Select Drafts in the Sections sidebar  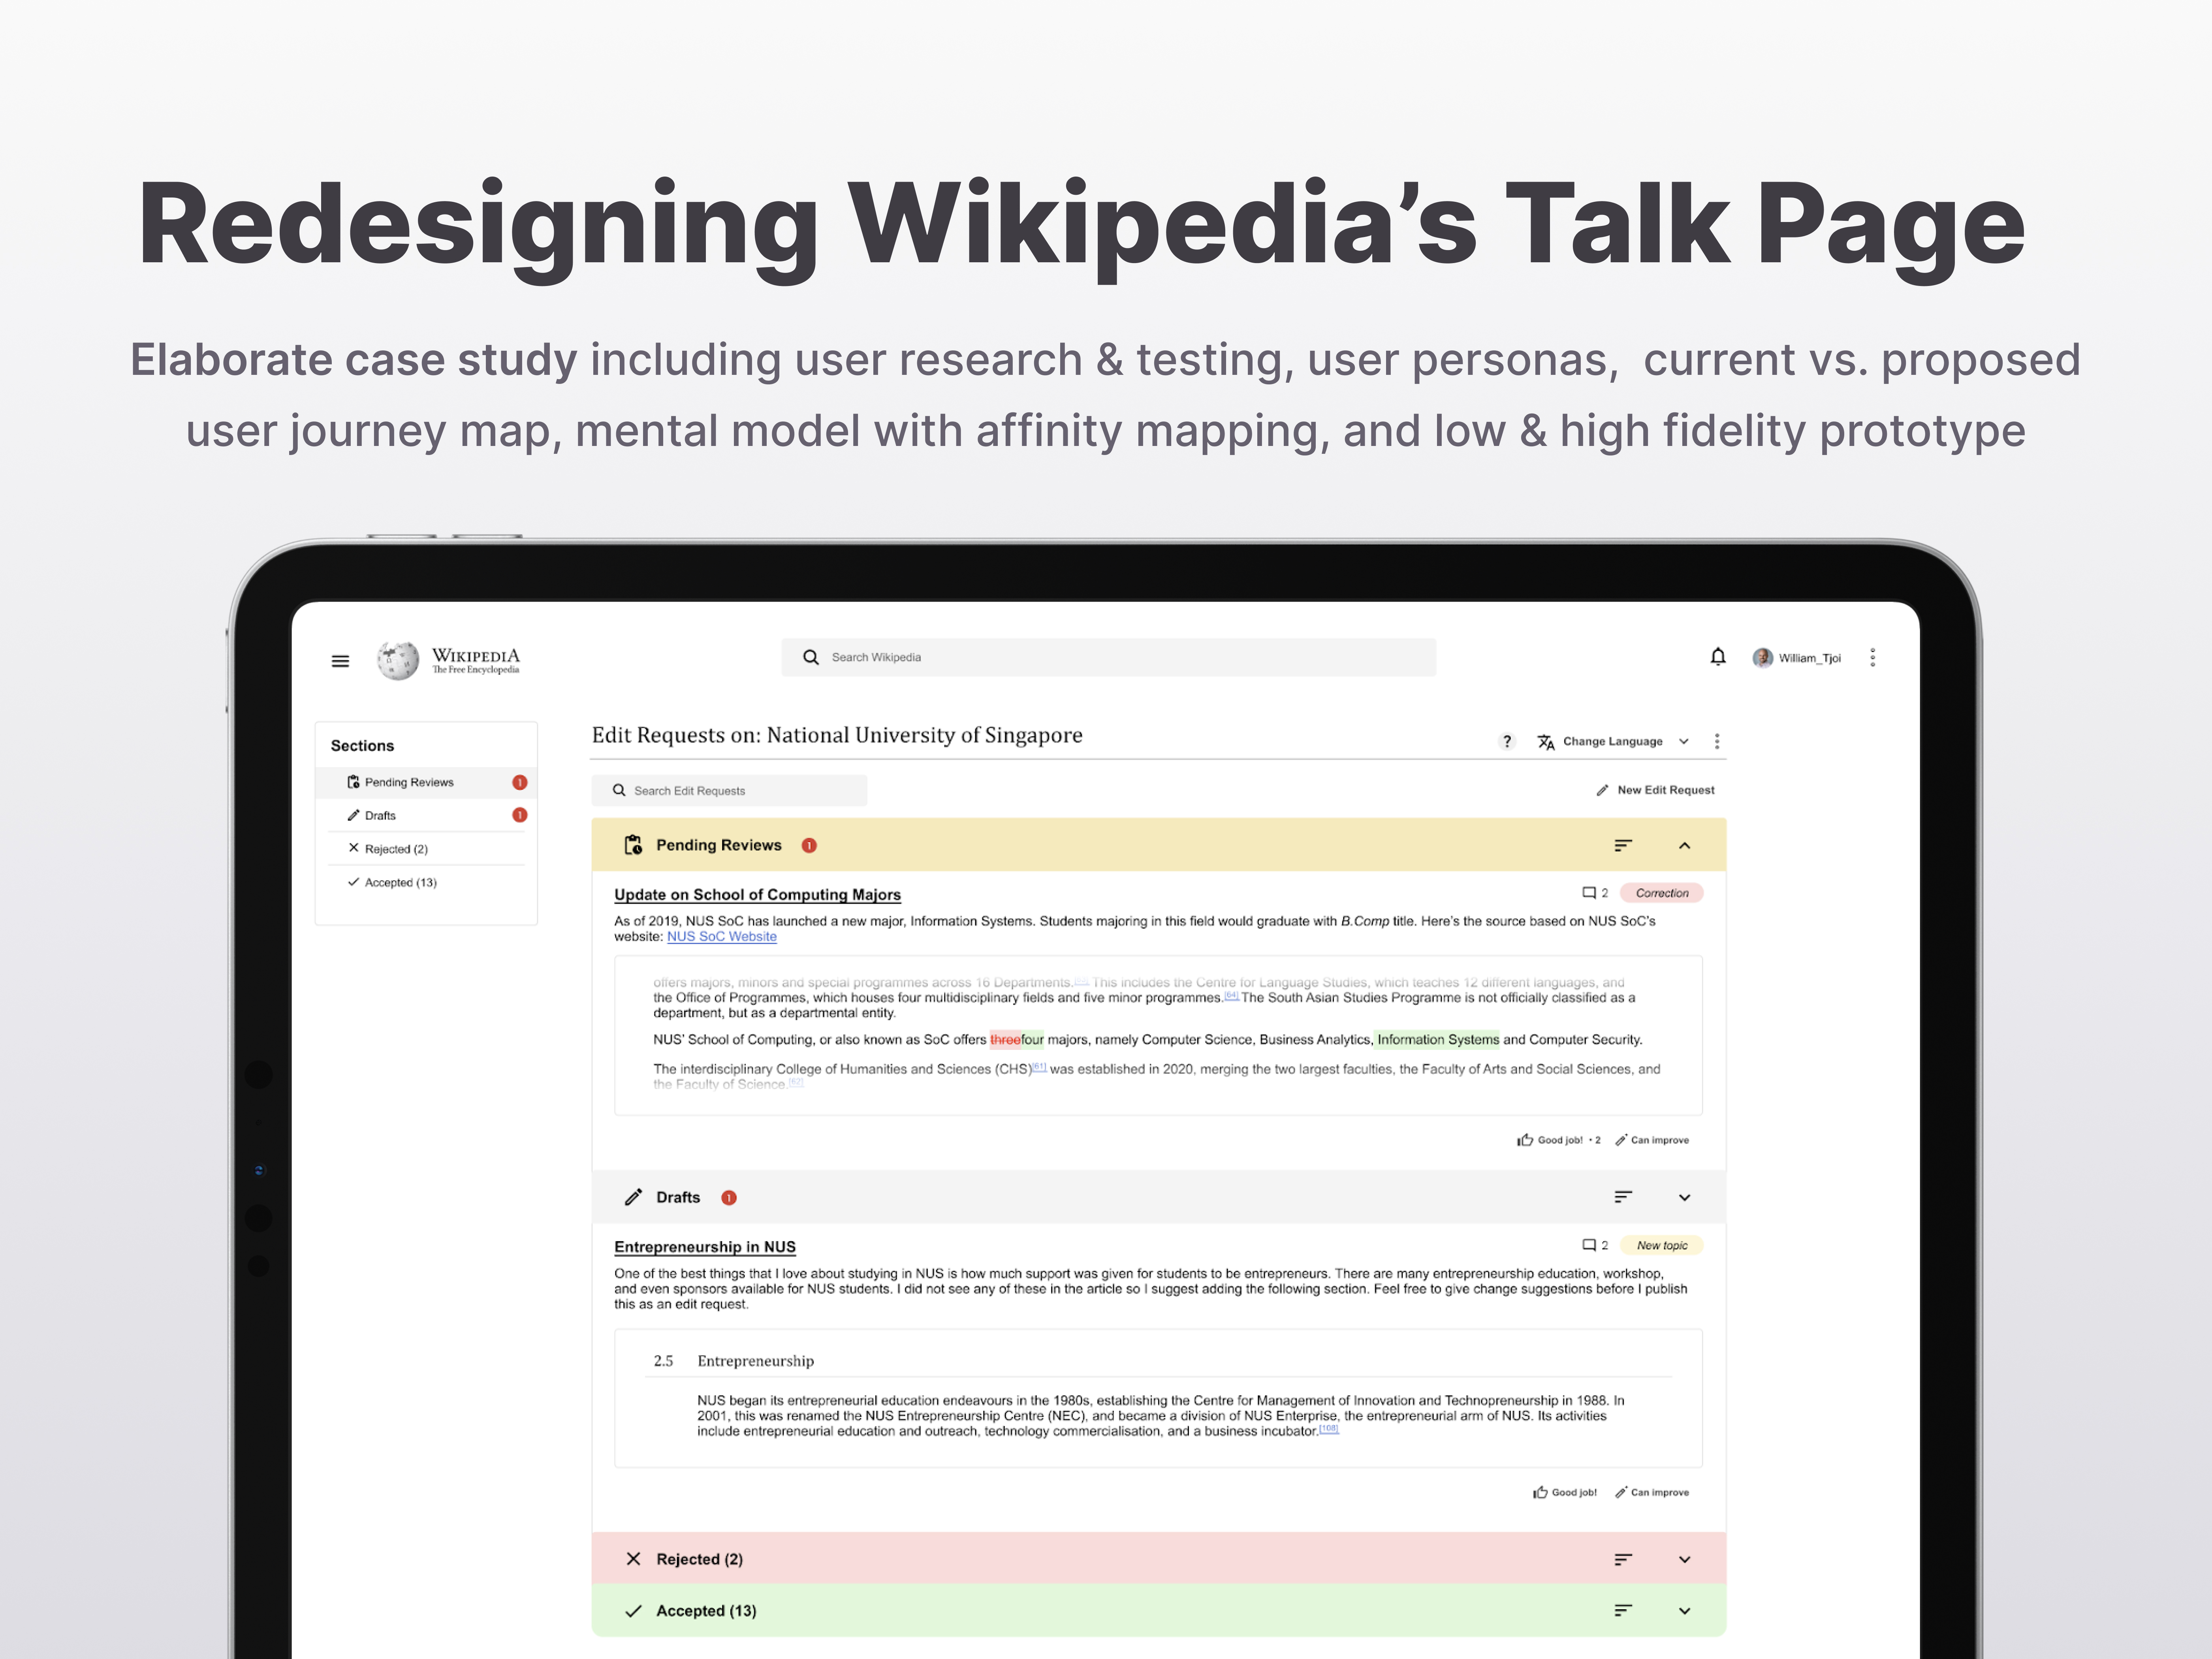[380, 815]
